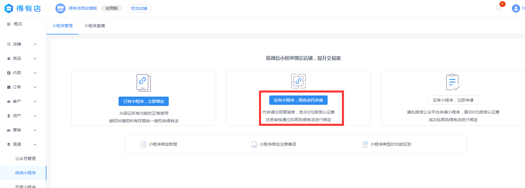Click the checklist icon above 立即申请
Viewport: 525px width, 188px height.
point(453,82)
